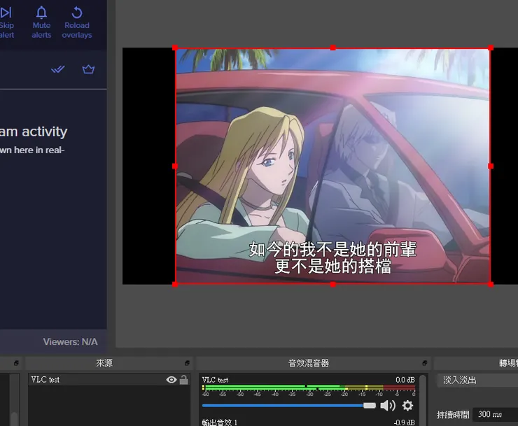Viewport: 518px width, 426px height.
Task: Open VLC test audio settings gear
Action: pyautogui.click(x=407, y=405)
